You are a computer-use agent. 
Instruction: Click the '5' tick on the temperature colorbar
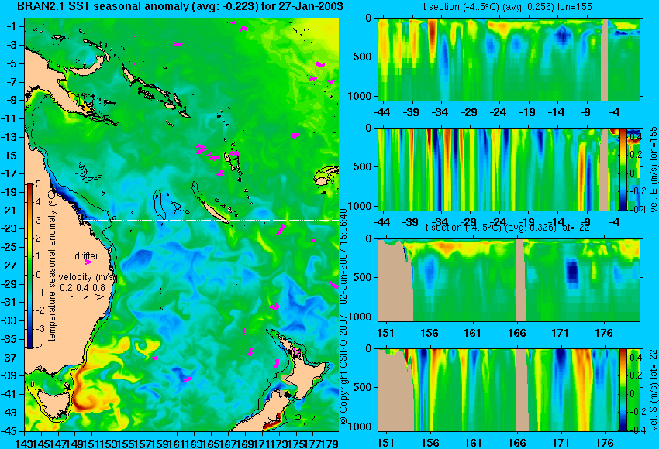(x=38, y=183)
